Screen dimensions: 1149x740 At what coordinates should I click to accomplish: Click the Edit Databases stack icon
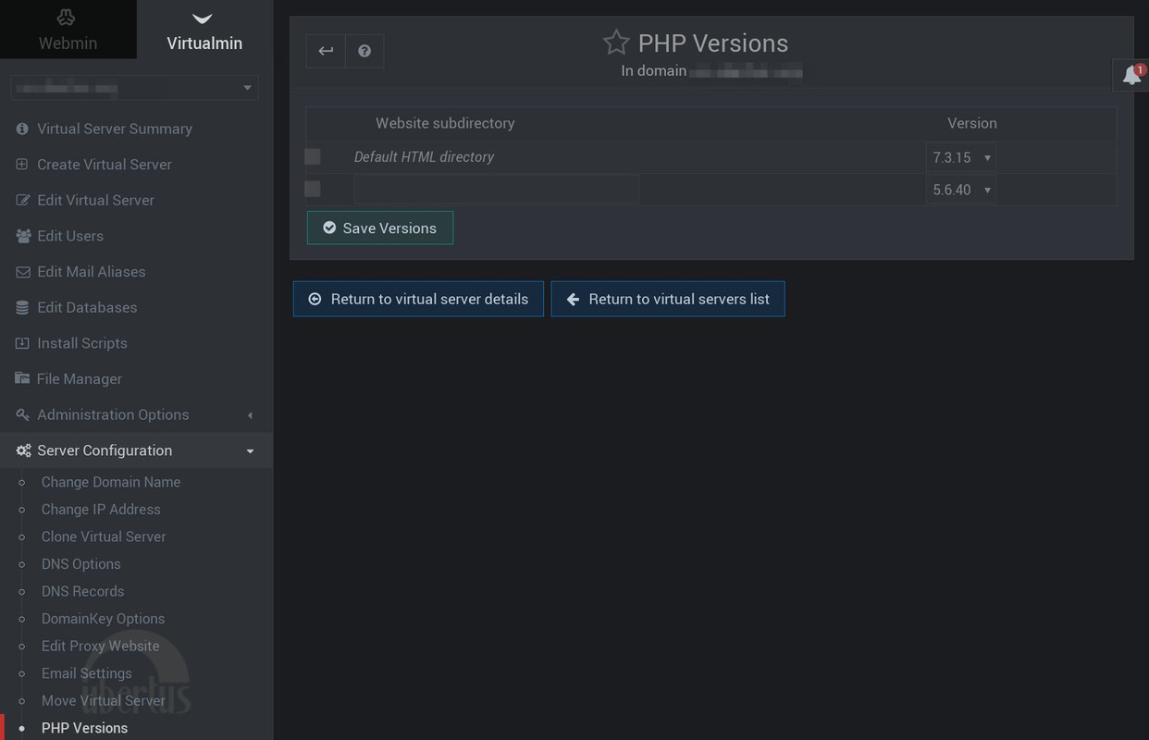click(x=22, y=307)
